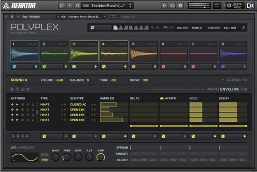Toggle lock icon on CLOSED AC layer row
This screenshot has height=172, width=257.
coord(33,105)
